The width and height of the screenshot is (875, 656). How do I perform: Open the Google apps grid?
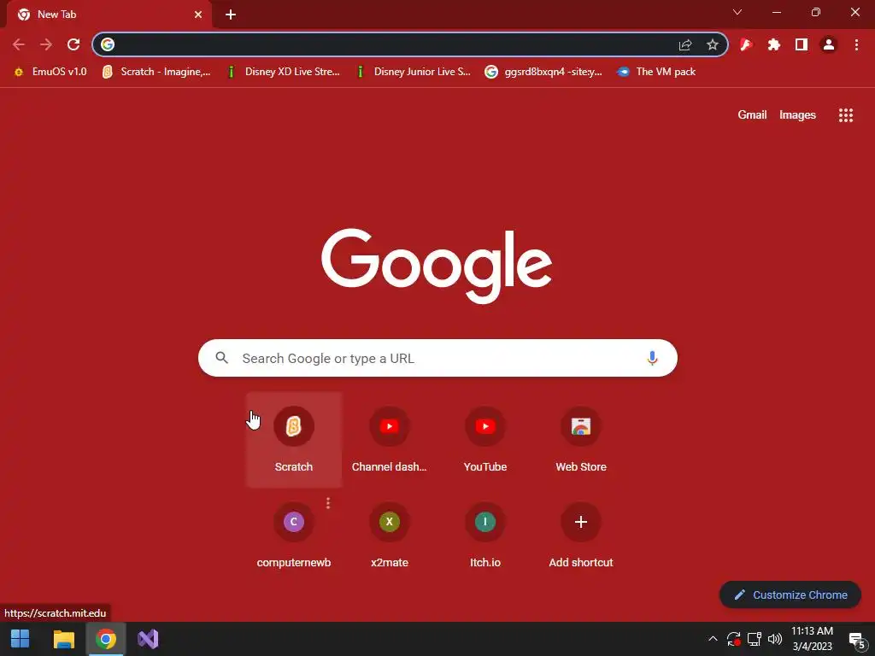tap(845, 115)
